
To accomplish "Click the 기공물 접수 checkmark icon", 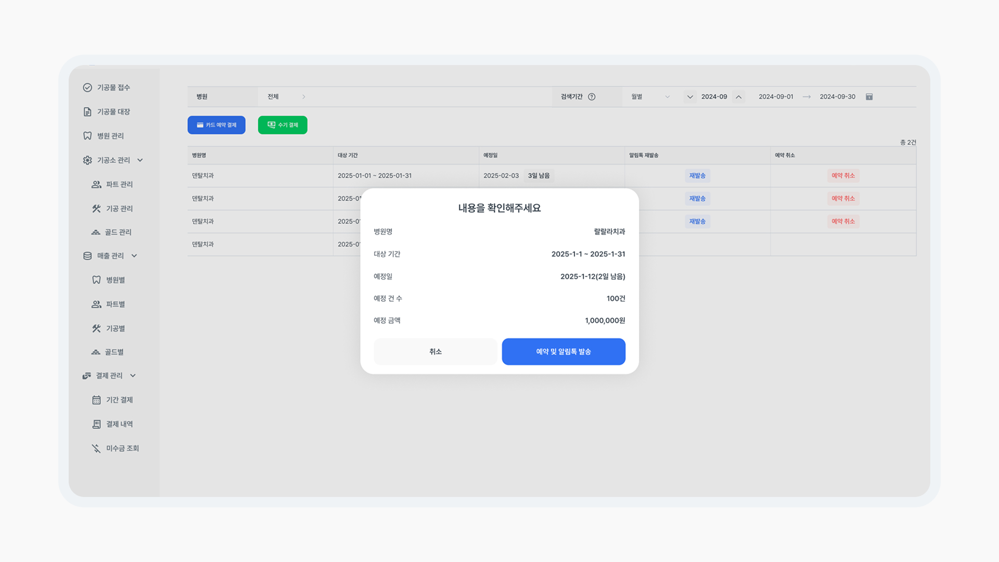I will [87, 87].
